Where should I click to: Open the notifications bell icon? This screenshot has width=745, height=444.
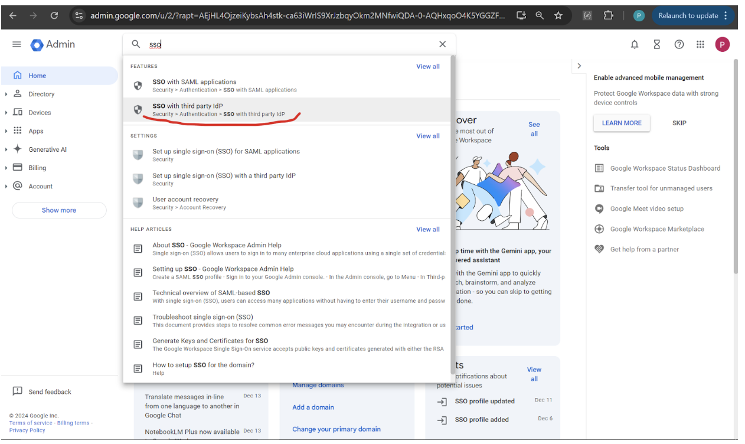coord(635,44)
